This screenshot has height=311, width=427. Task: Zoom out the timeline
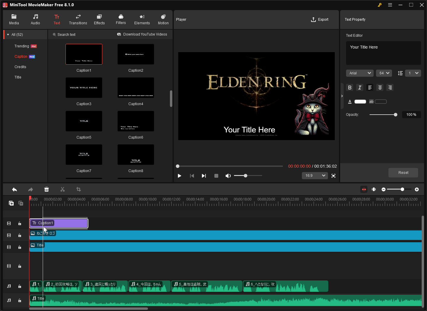pyautogui.click(x=384, y=190)
